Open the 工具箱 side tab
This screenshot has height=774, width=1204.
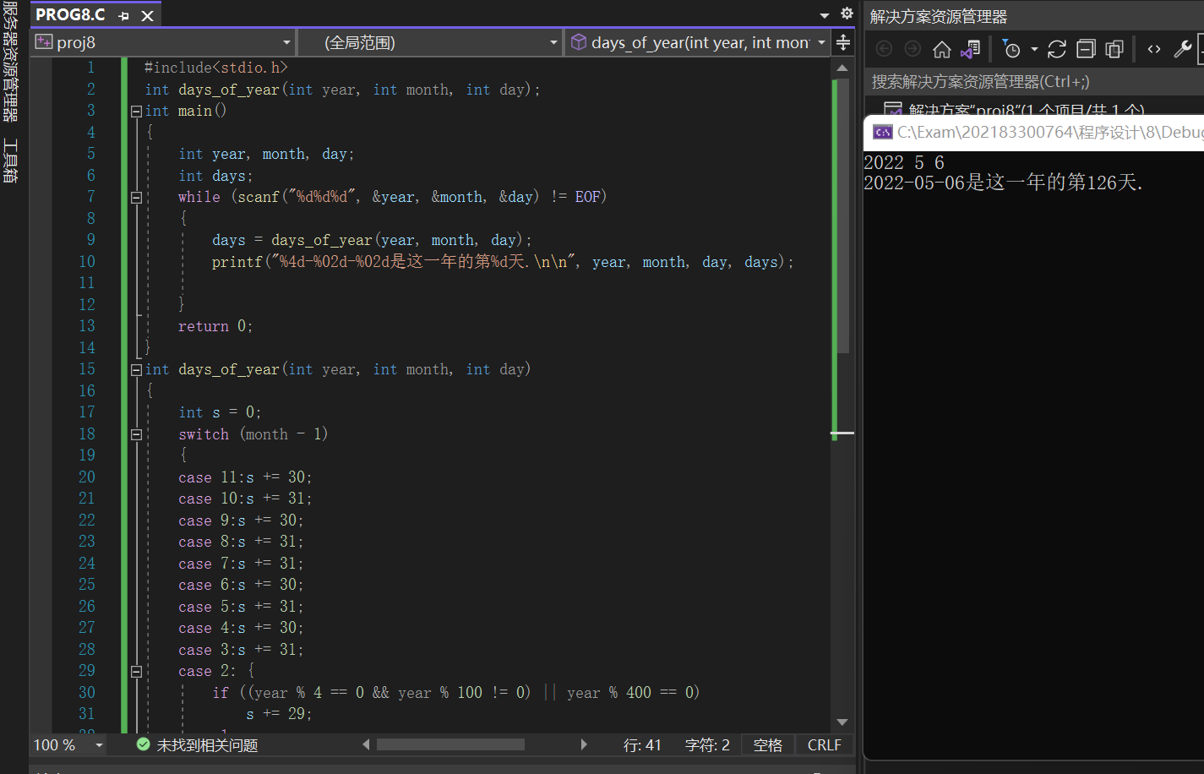pyautogui.click(x=10, y=161)
